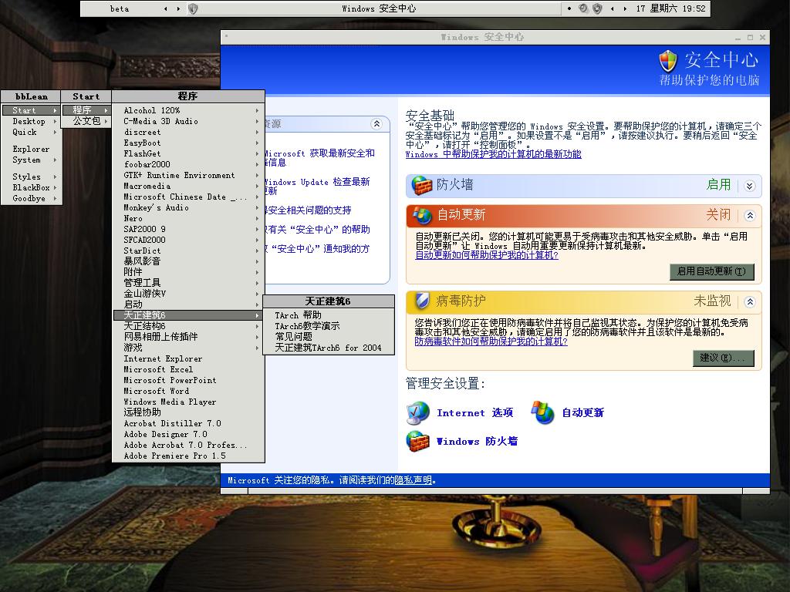Select Goodbye in the bbLean menu

pyautogui.click(x=31, y=198)
